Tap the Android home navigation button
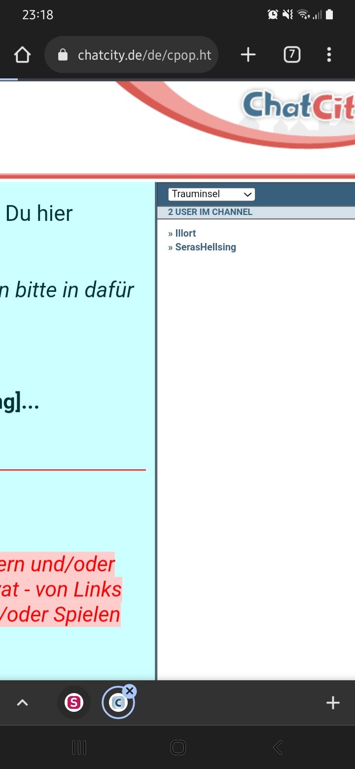Screen dimensions: 355x769 [x=178, y=748]
